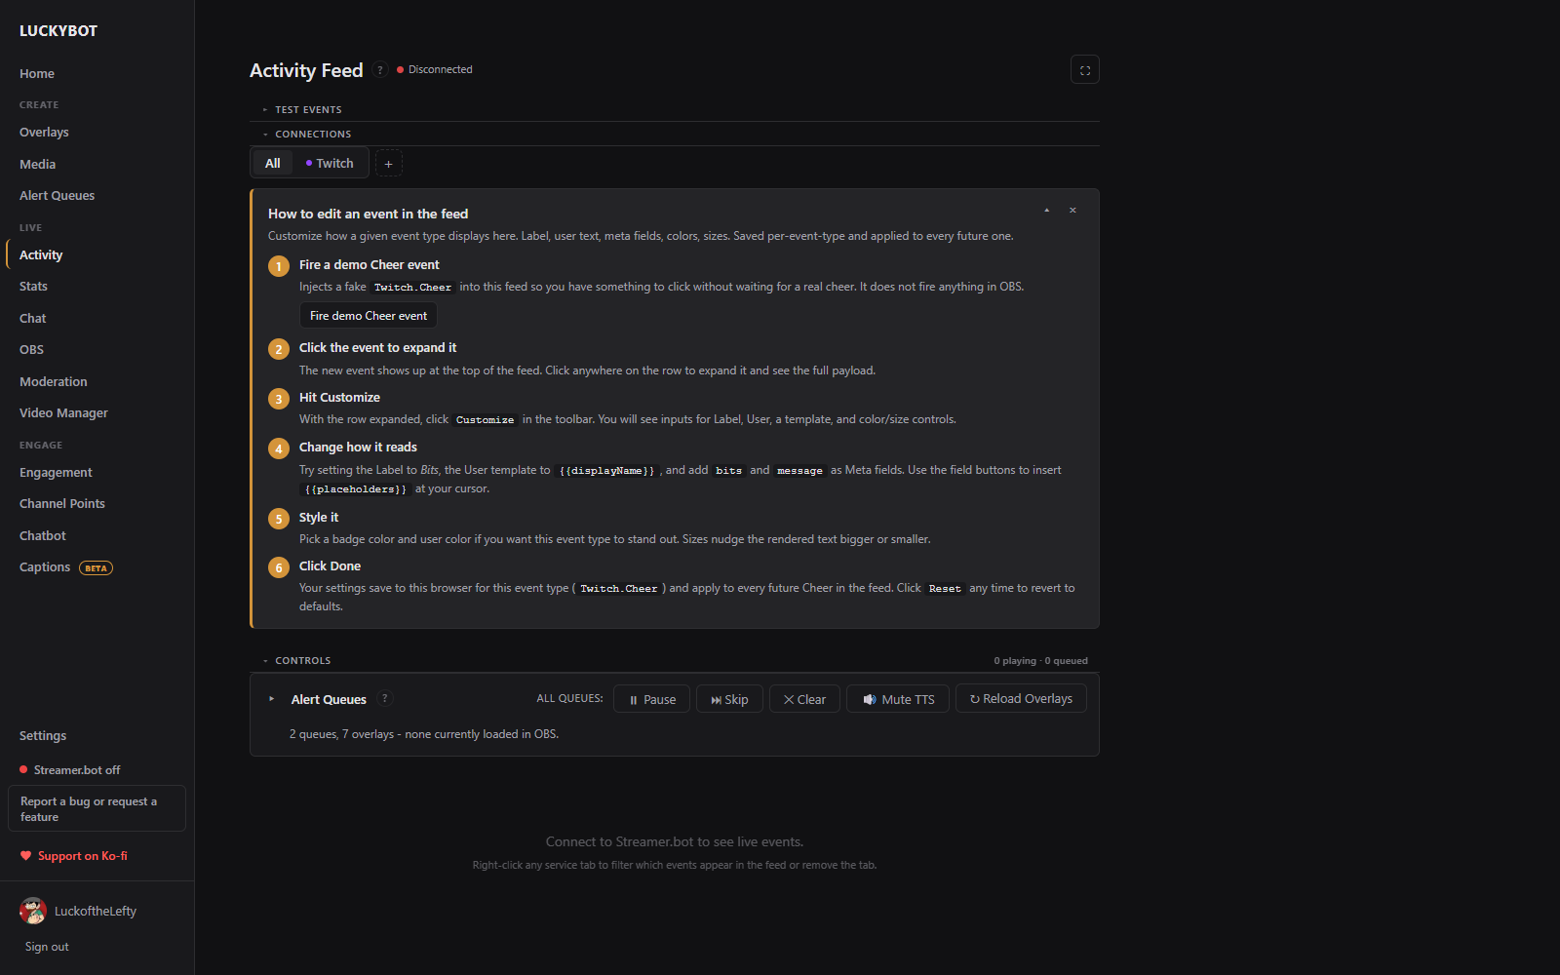Open Support on Ko-fi link

pyautogui.click(x=74, y=856)
